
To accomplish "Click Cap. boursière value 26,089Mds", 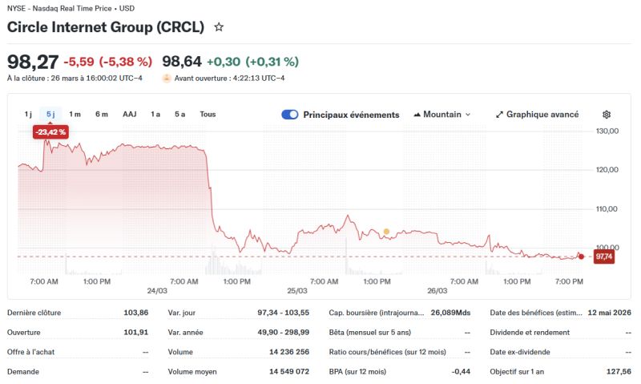I will [x=450, y=313].
